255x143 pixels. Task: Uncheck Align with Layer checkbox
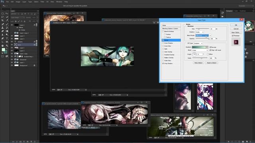coord(210,50)
